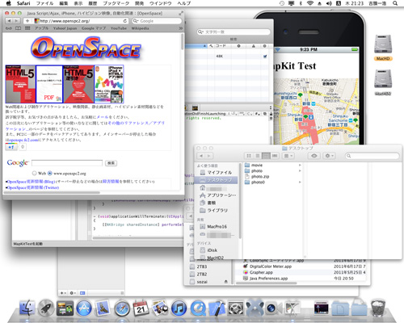
Task: Open System Preferences gear in Dock
Action: click(x=236, y=308)
